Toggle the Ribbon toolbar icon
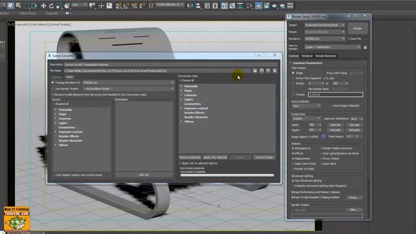Viewport: 416px width, 234px height. [x=224, y=6]
